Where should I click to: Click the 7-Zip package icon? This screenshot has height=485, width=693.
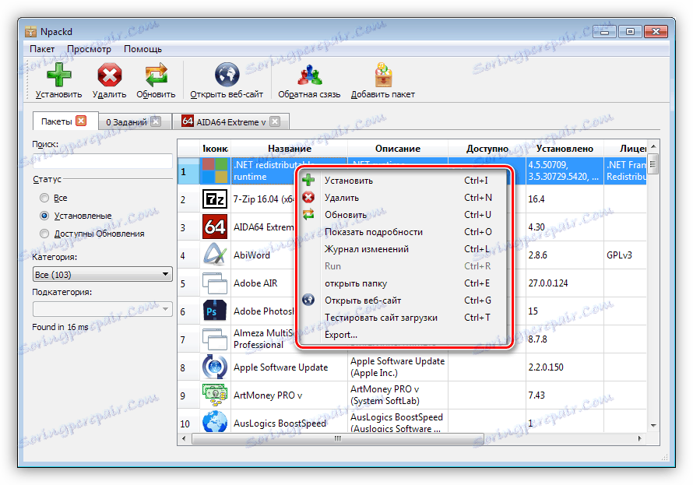pyautogui.click(x=215, y=199)
